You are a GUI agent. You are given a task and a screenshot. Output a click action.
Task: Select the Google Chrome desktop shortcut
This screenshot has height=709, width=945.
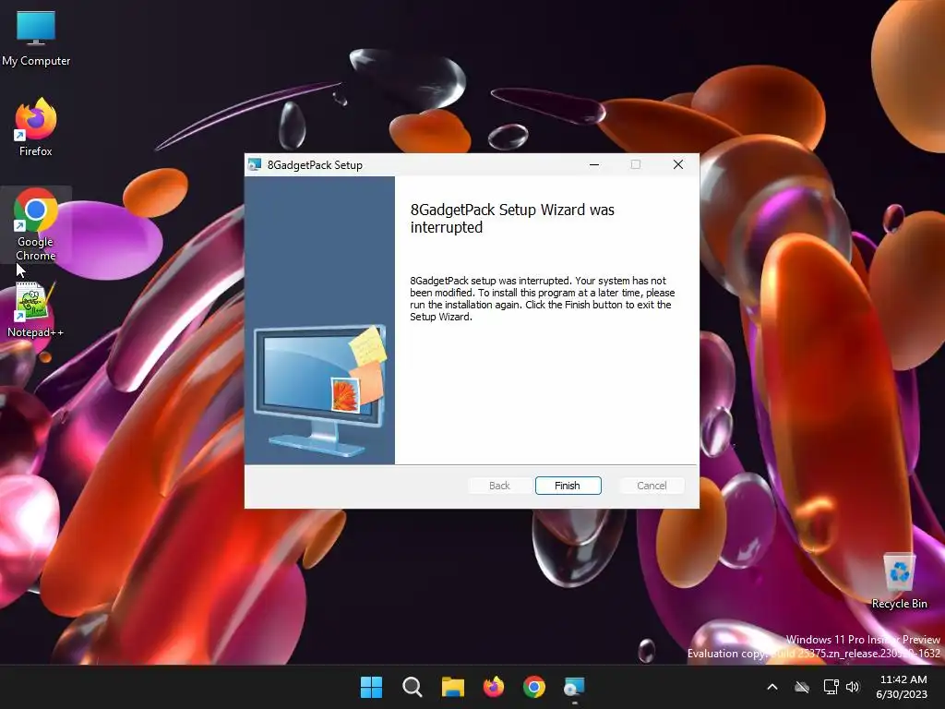(36, 224)
